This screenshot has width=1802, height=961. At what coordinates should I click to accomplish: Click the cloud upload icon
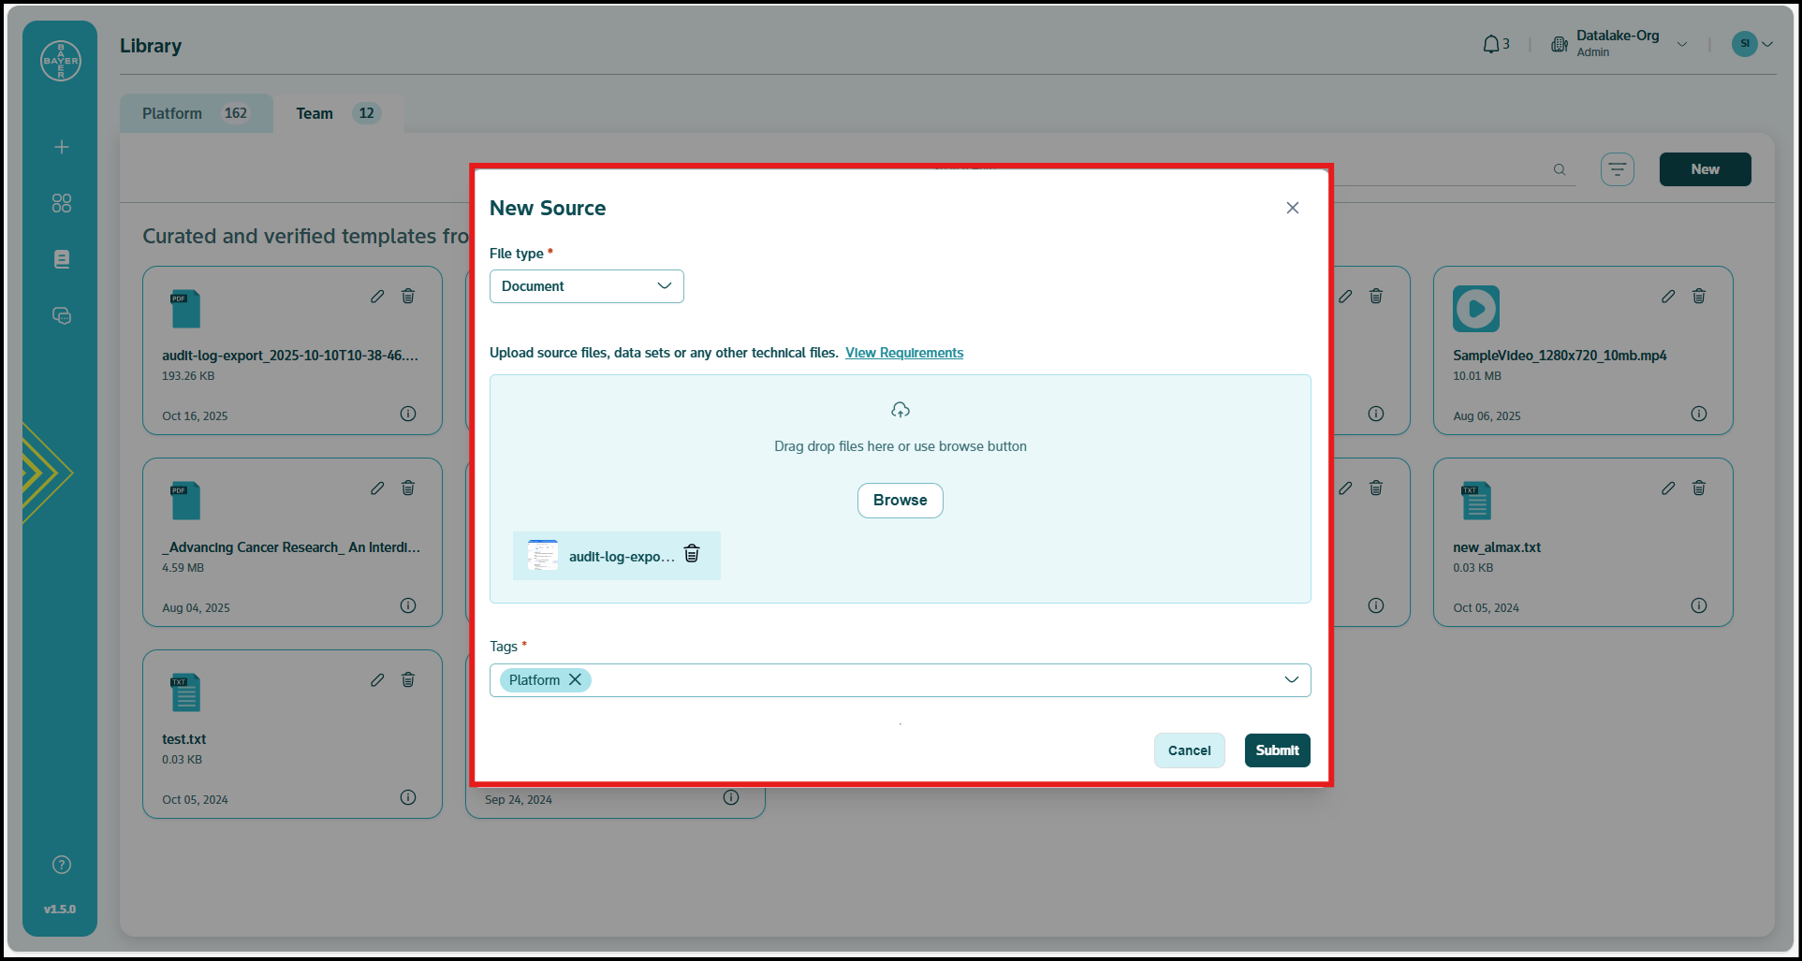900,410
